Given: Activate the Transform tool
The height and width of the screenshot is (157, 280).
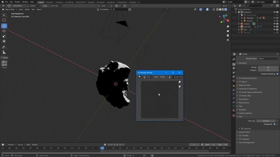Looking at the screenshot, I should (x=4, y=41).
